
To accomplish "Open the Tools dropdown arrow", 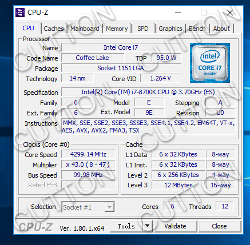I will tap(147, 226).
